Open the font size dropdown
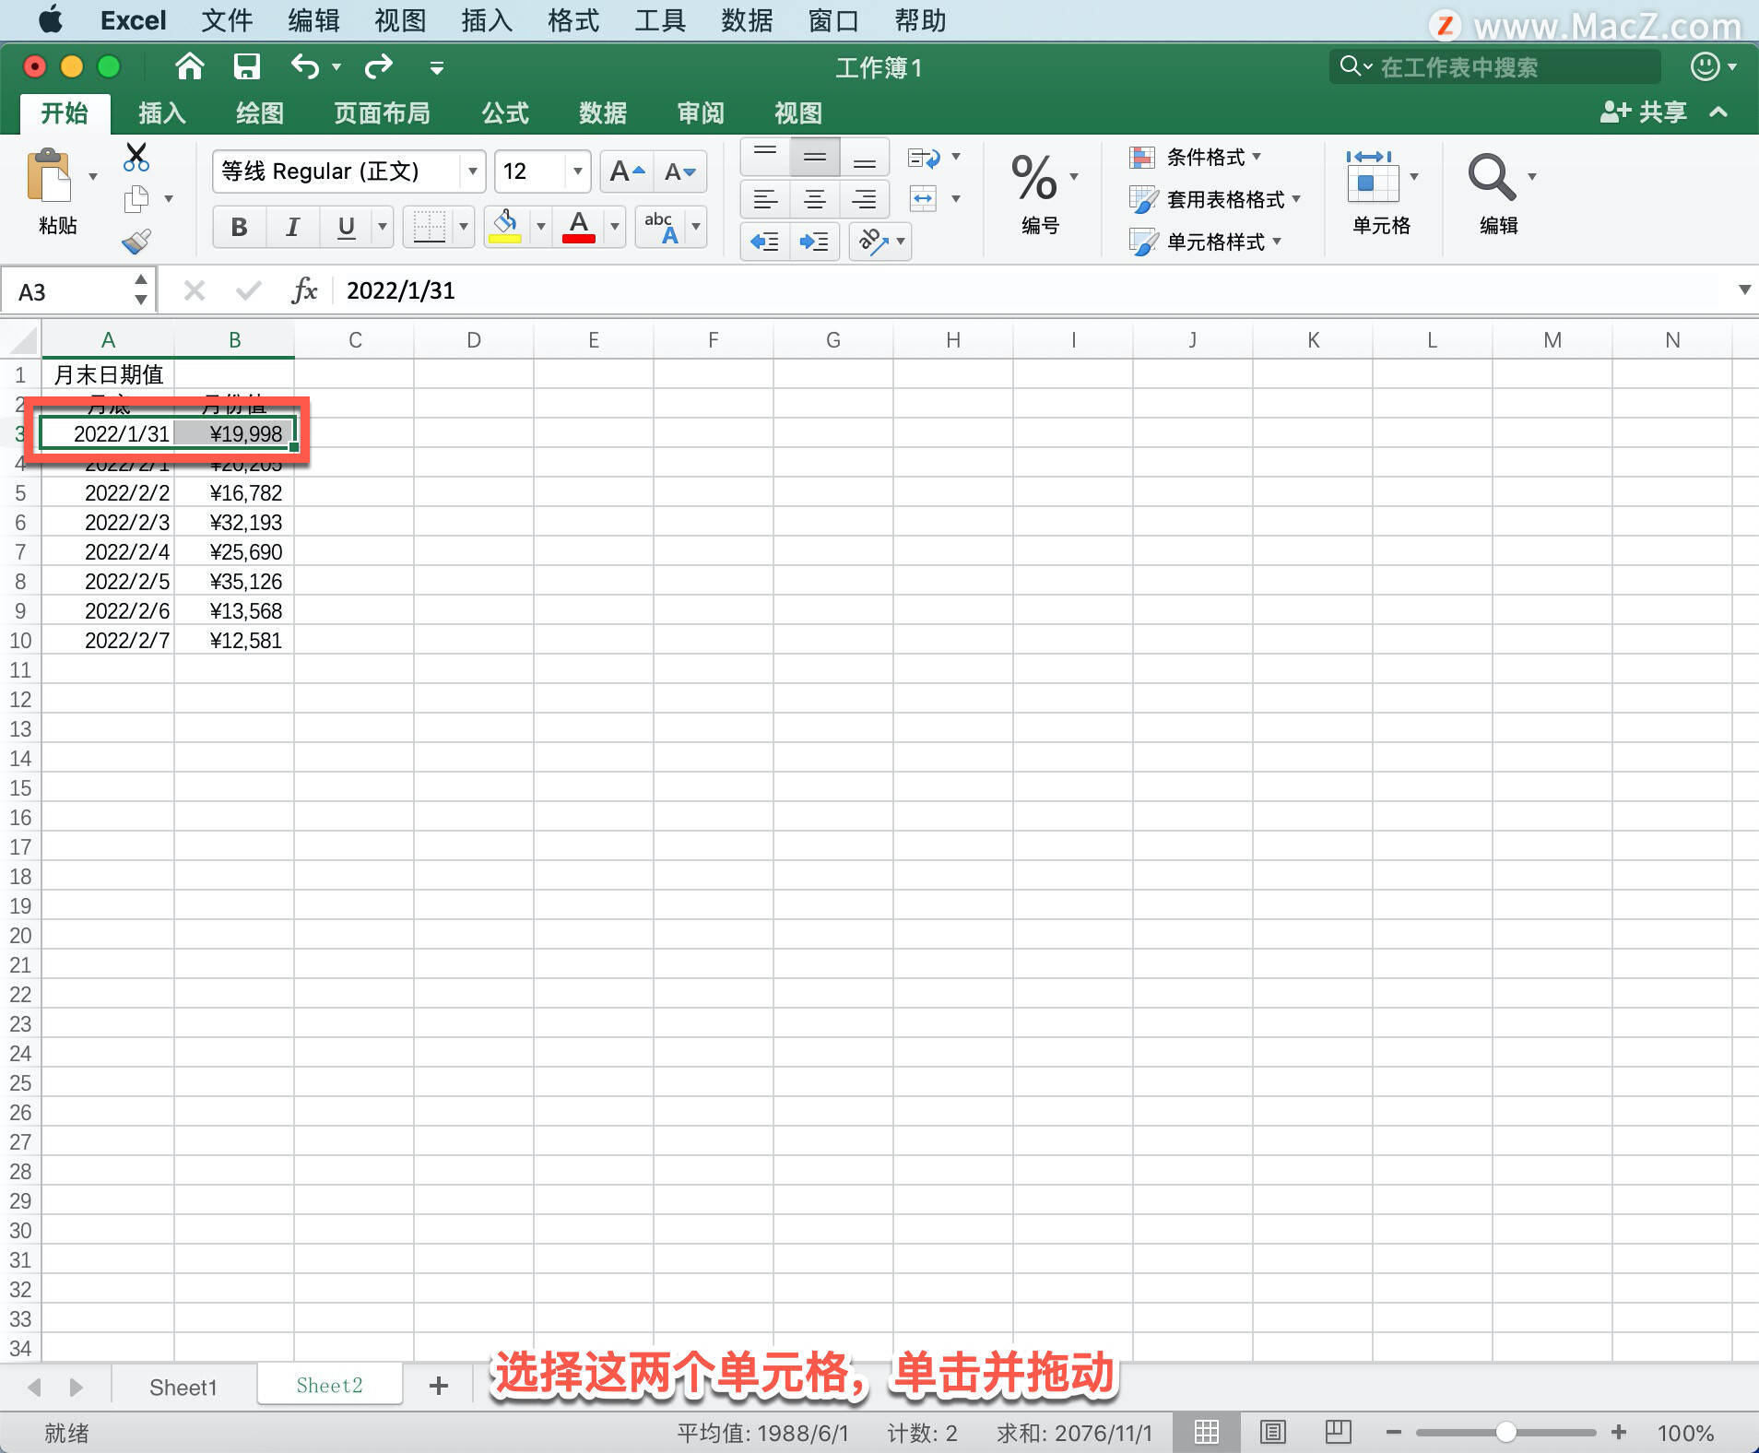This screenshot has width=1759, height=1453. 575,171
